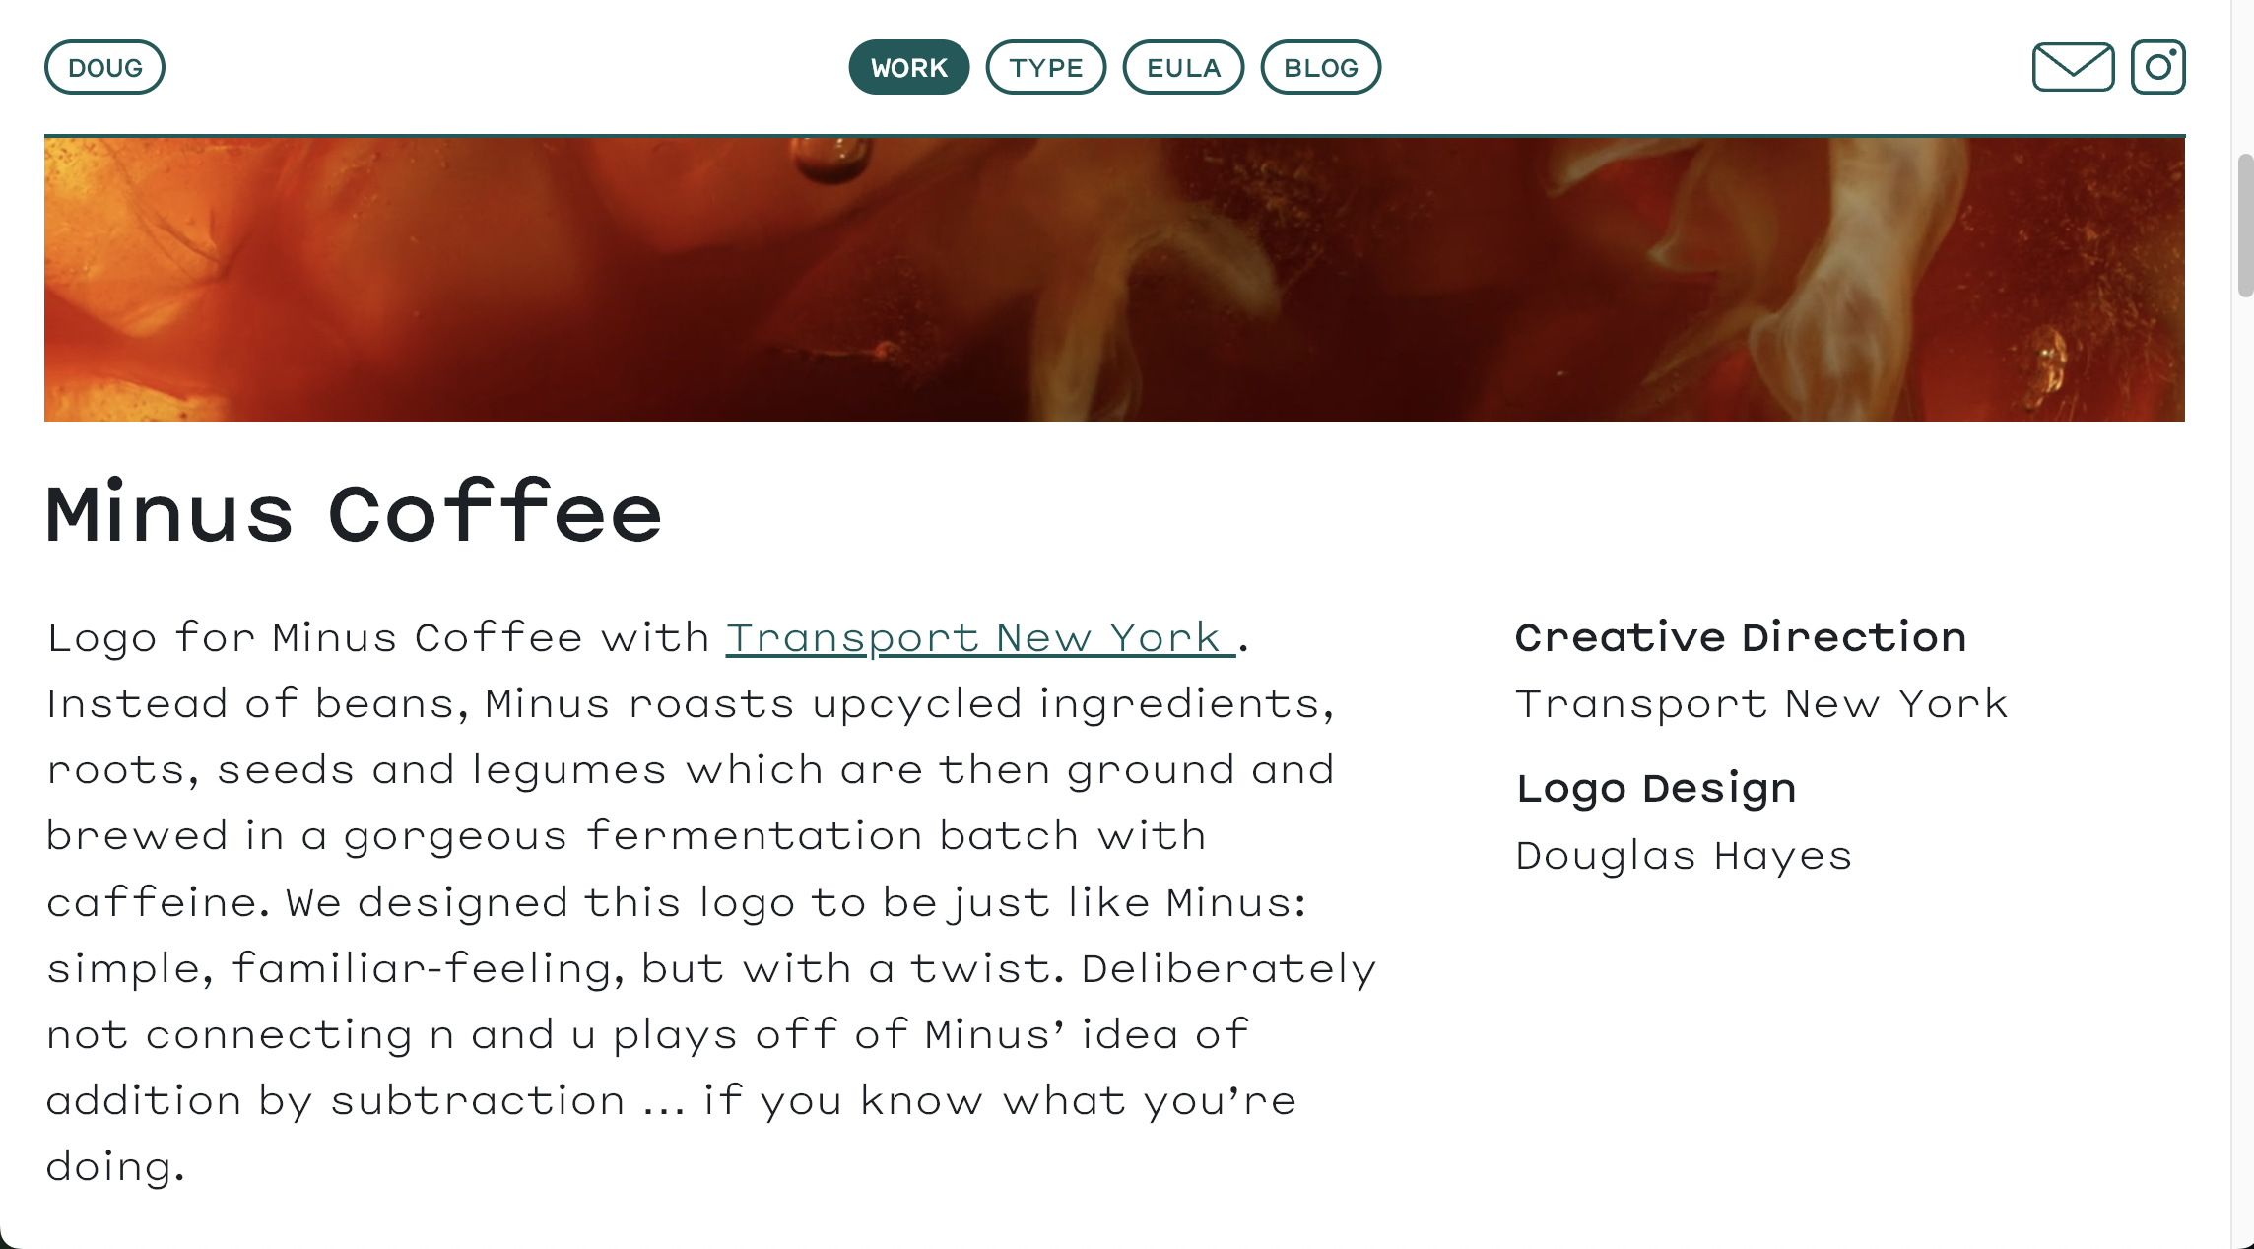2254x1249 pixels.
Task: Click the envelope icon in the header
Action: coord(2073,67)
